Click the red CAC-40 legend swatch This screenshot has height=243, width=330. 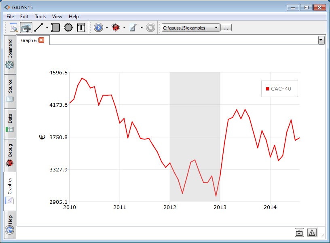[268, 89]
